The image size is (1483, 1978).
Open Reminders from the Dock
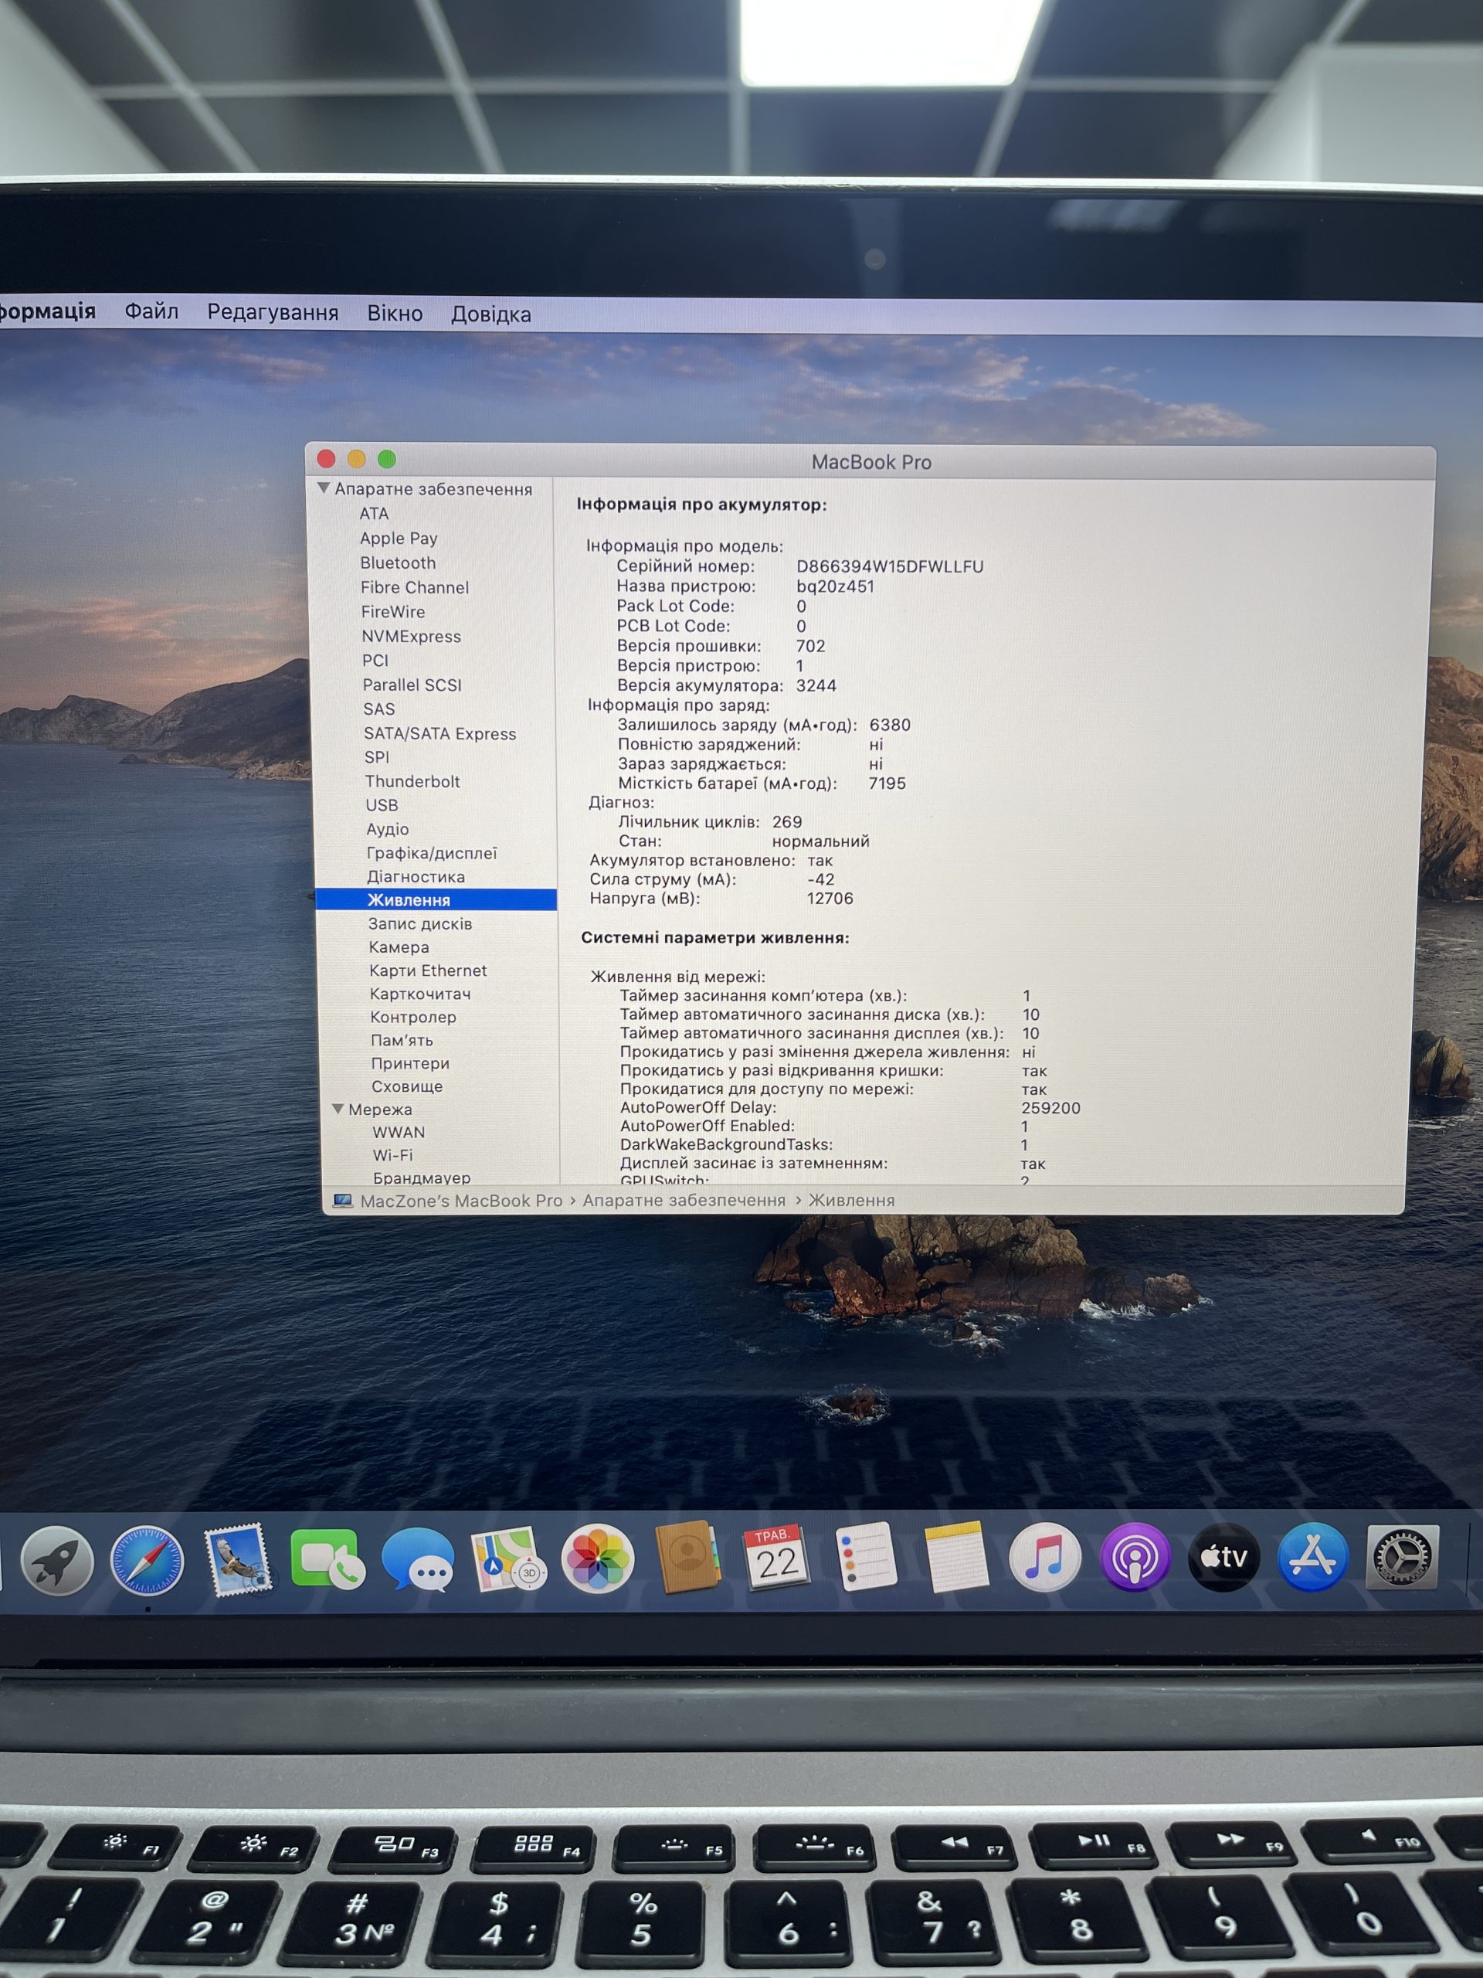[865, 1557]
